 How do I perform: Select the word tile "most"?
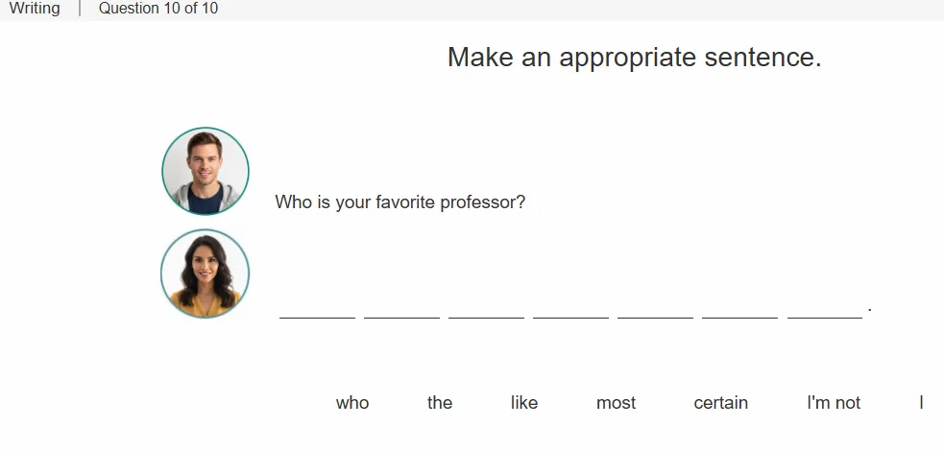coord(616,402)
